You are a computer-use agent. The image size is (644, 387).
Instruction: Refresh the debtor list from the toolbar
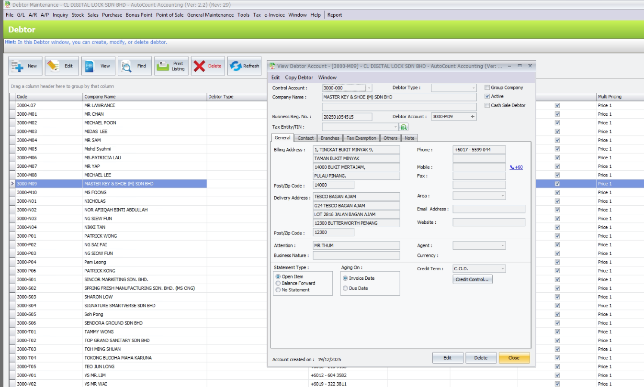[x=244, y=66]
